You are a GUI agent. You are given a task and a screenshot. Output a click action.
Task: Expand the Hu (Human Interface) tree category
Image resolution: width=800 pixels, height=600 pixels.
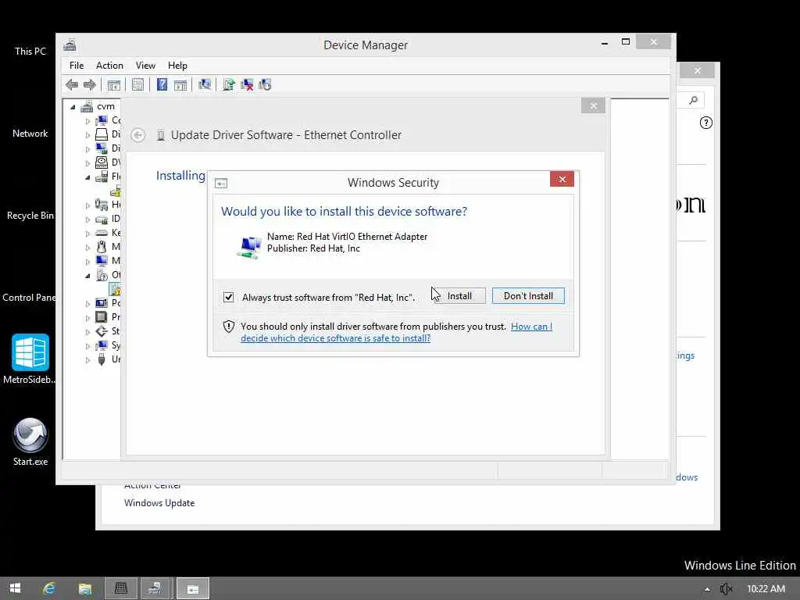pos(87,205)
